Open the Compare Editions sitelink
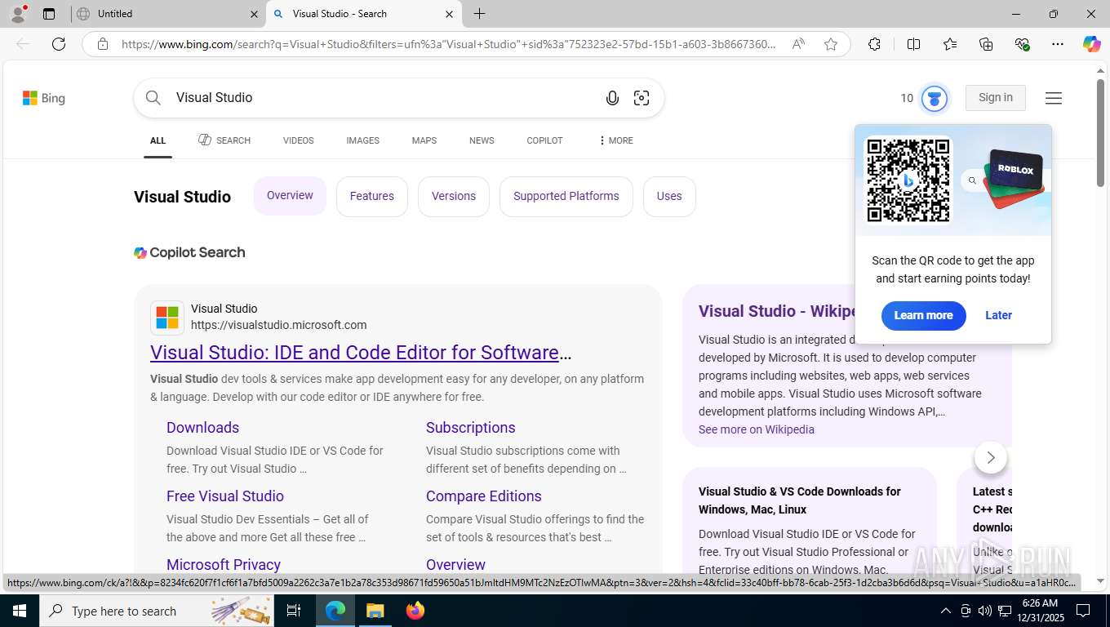 [484, 496]
